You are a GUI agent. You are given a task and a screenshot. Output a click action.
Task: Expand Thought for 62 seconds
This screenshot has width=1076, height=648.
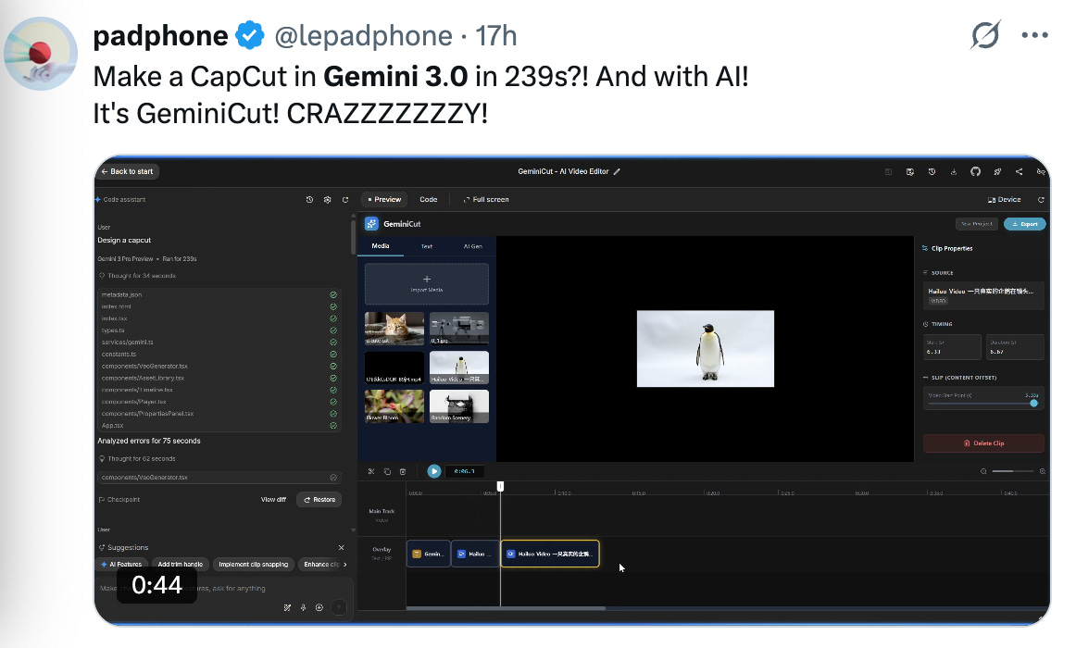click(142, 459)
